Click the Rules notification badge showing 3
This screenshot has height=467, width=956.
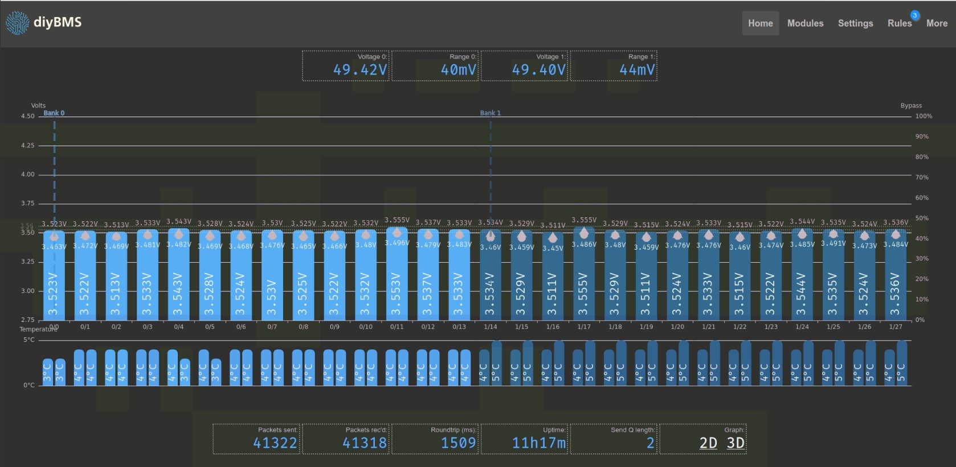914,15
